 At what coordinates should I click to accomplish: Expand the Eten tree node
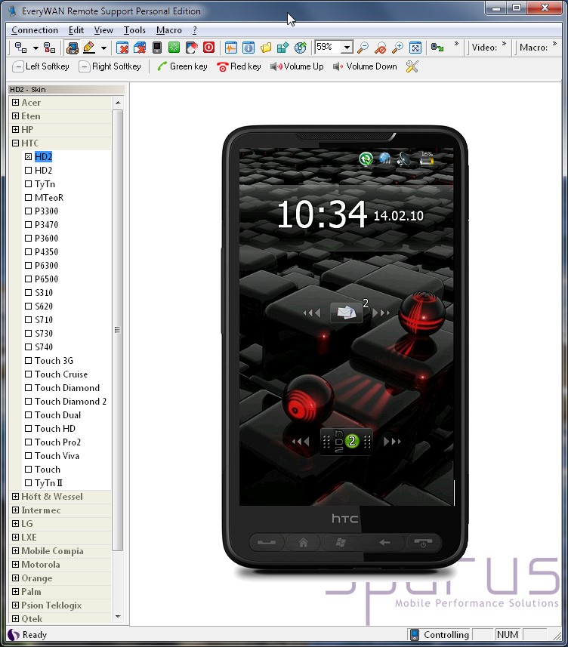[x=15, y=116]
